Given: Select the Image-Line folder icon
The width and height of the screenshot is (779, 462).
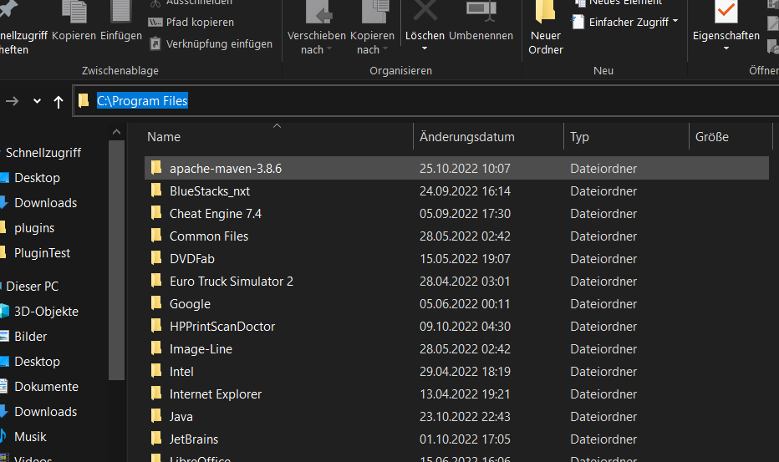Looking at the screenshot, I should (156, 348).
